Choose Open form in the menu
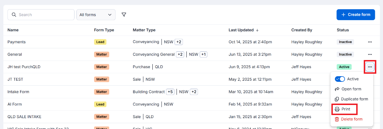 (x=351, y=89)
